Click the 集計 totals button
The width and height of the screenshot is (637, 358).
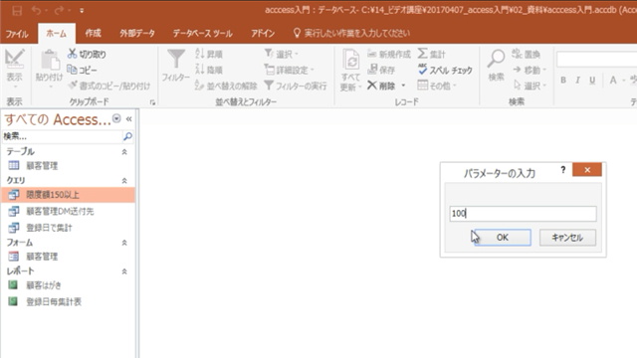(431, 54)
